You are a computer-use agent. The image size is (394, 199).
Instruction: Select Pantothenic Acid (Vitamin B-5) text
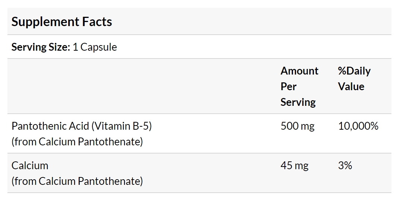click(82, 126)
